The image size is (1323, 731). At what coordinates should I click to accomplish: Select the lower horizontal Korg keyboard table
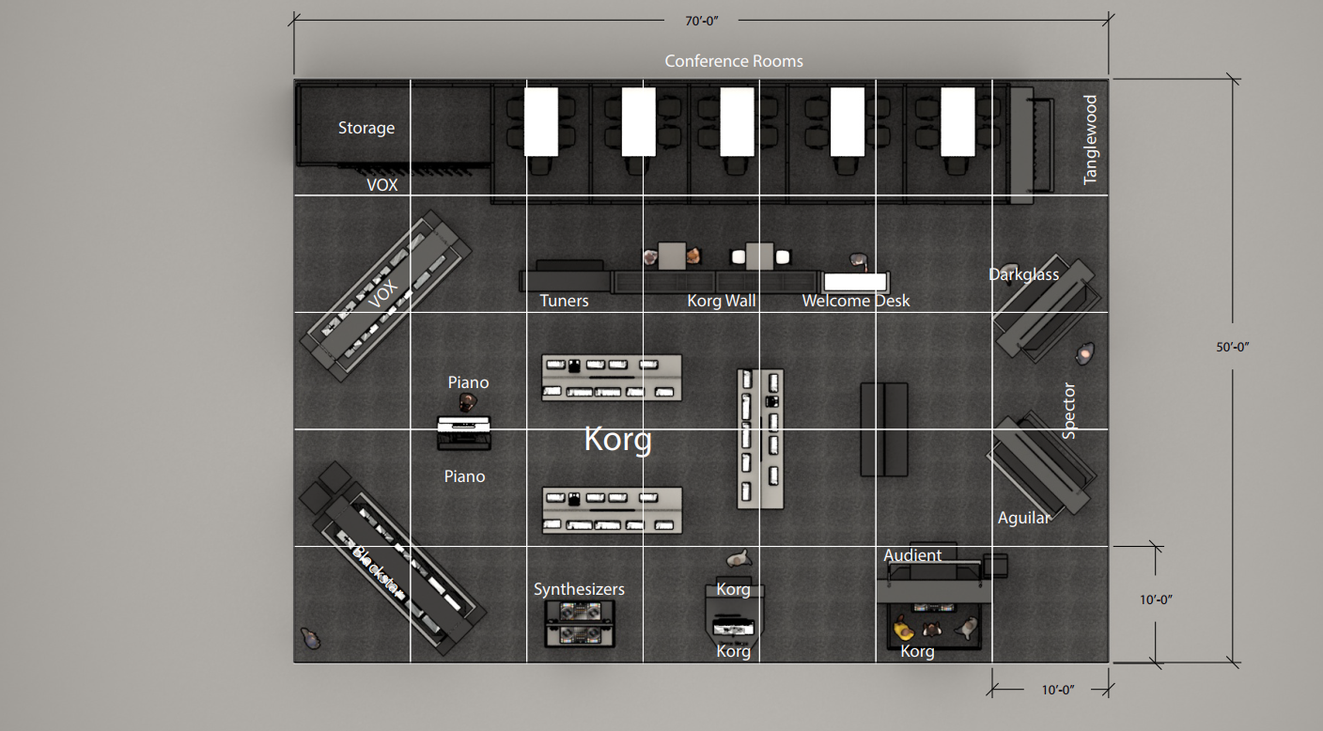612,510
